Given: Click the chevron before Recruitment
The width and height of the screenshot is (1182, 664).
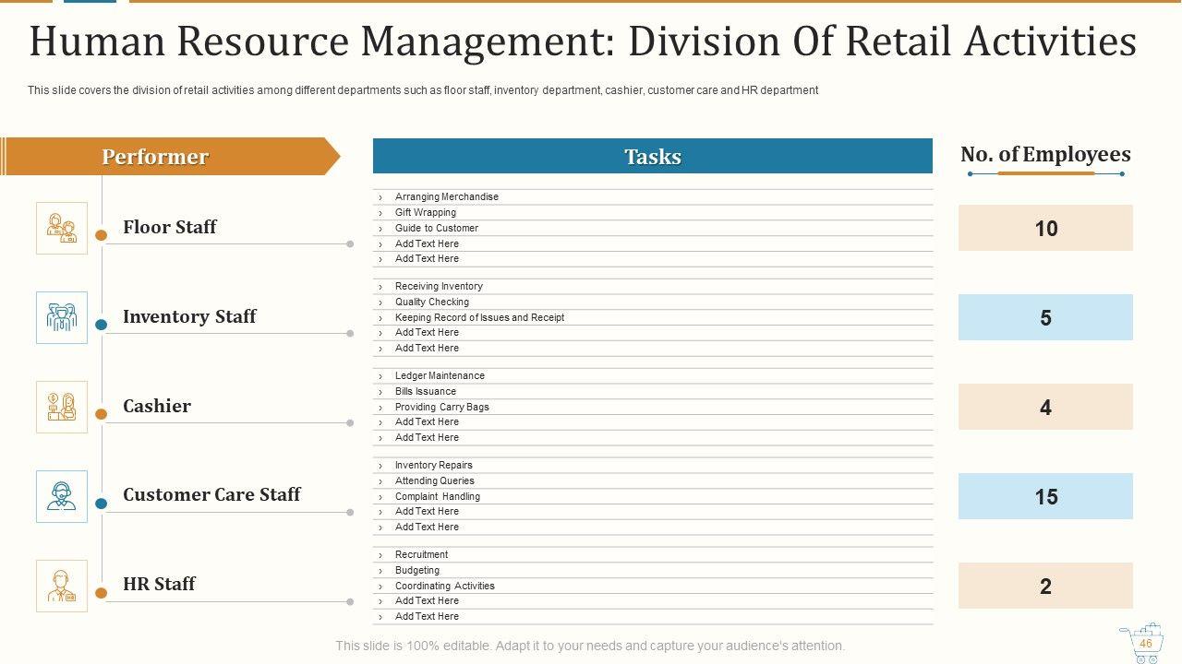Looking at the screenshot, I should [x=380, y=555].
